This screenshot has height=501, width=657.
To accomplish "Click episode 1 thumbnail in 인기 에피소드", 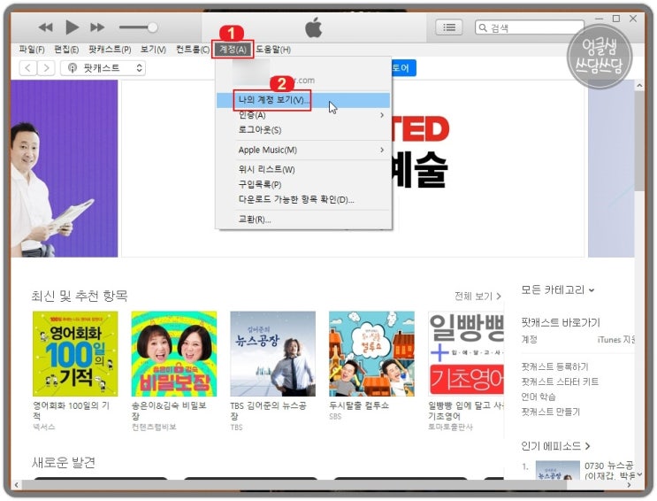I will [558, 470].
